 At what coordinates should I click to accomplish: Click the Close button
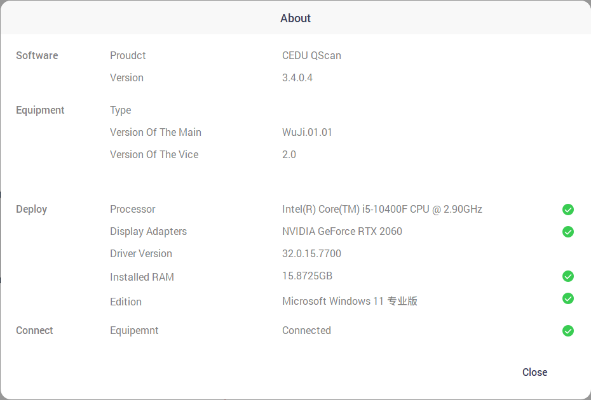(534, 372)
